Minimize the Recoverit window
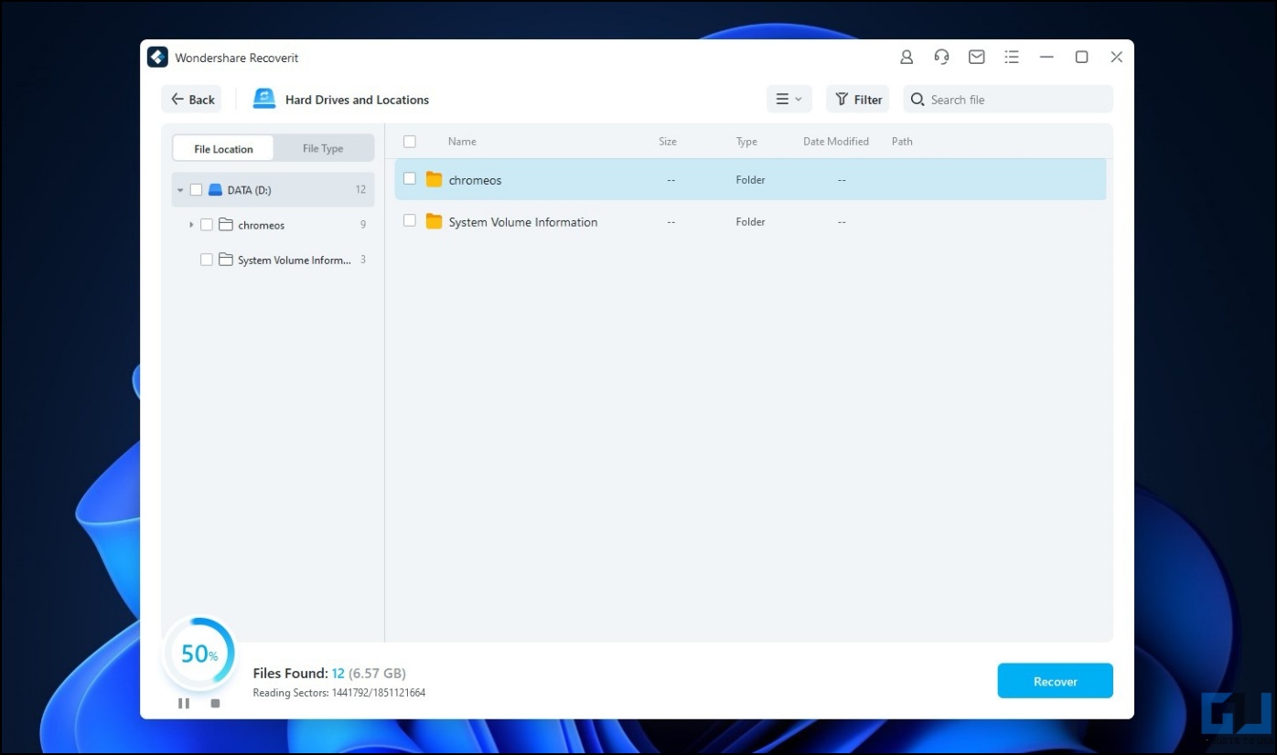The width and height of the screenshot is (1277, 755). [1046, 57]
